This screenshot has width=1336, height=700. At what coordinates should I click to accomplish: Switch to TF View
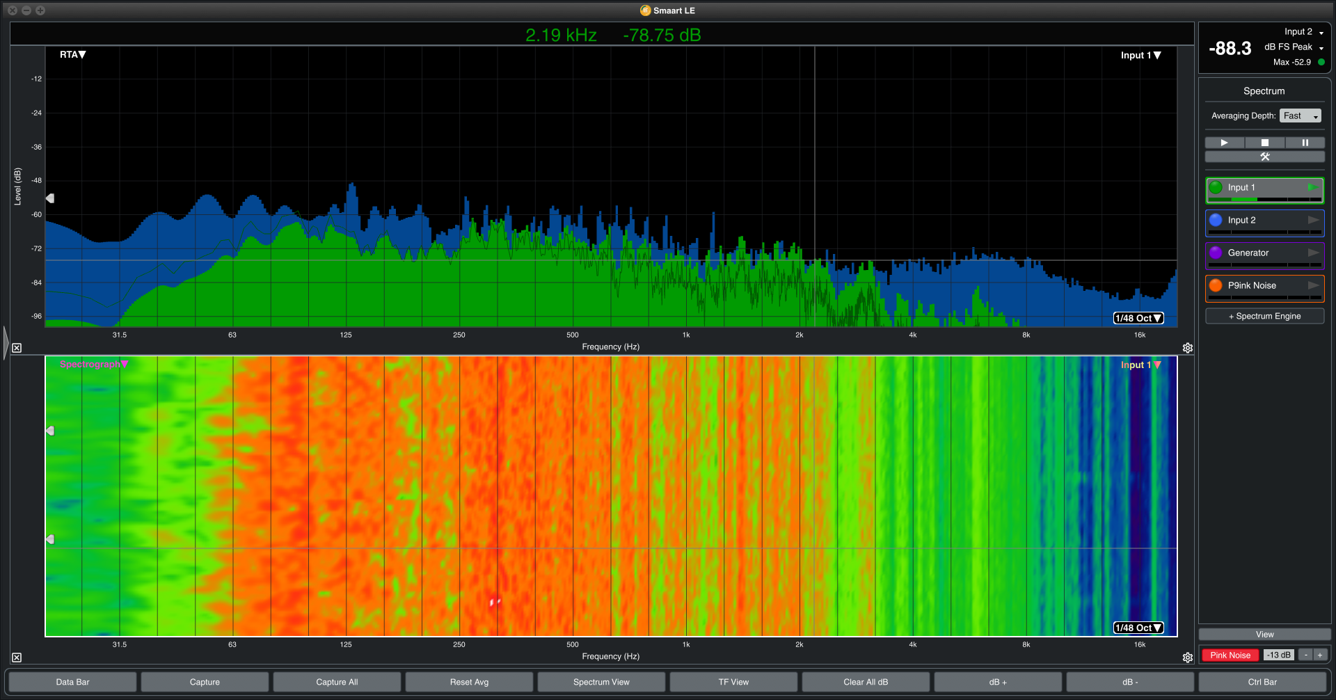click(x=733, y=682)
